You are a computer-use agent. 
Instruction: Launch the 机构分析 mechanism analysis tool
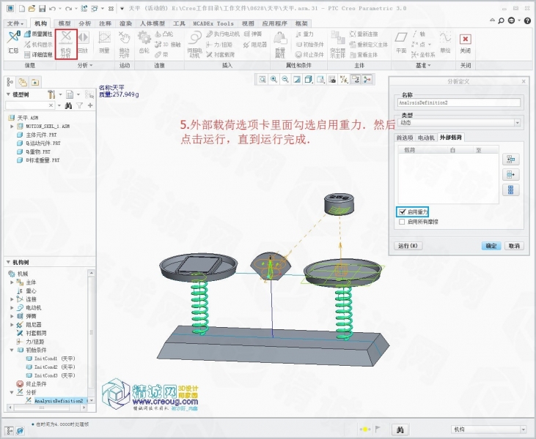[66, 44]
